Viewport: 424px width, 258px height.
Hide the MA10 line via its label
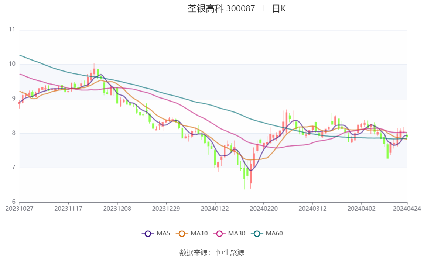199,233
